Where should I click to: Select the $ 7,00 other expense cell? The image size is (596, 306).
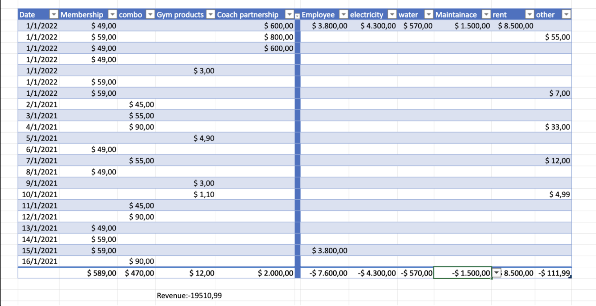553,93
